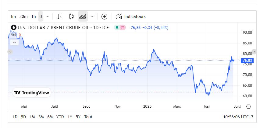Click the 76,83 current price label

[247, 61]
